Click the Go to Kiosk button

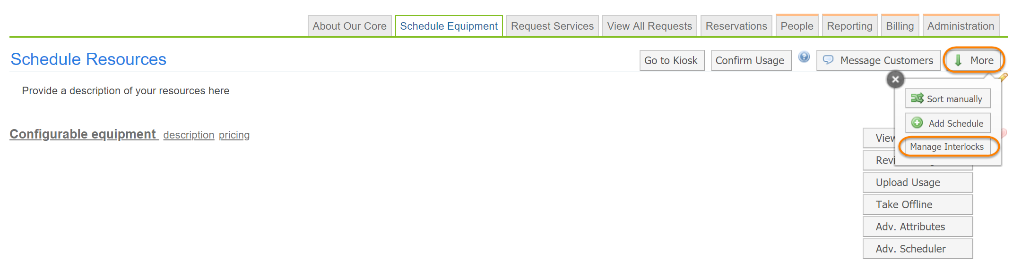(671, 61)
